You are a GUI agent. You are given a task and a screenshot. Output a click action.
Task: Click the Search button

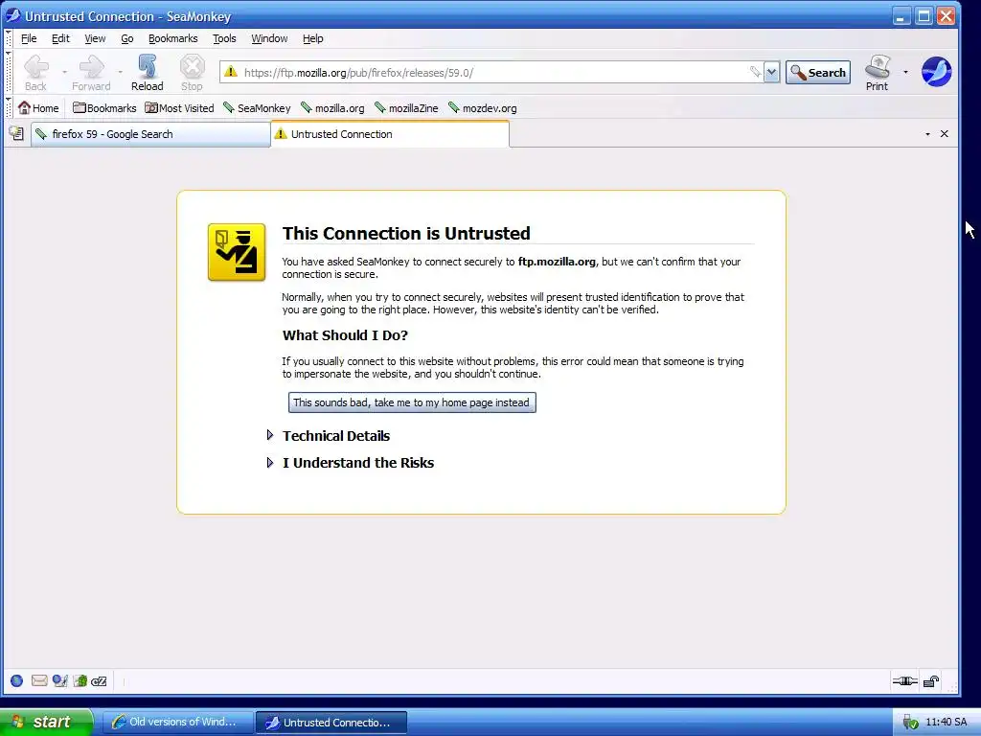818,73
